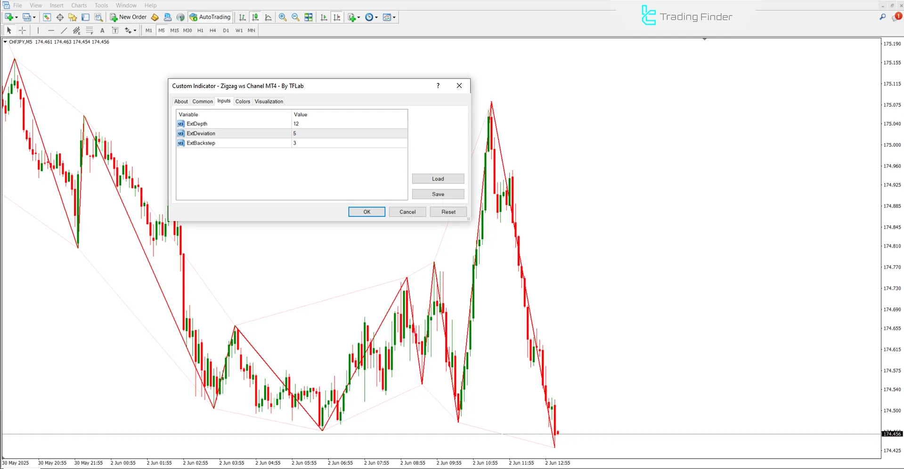Click the Load button
904x469 pixels.
coord(438,178)
